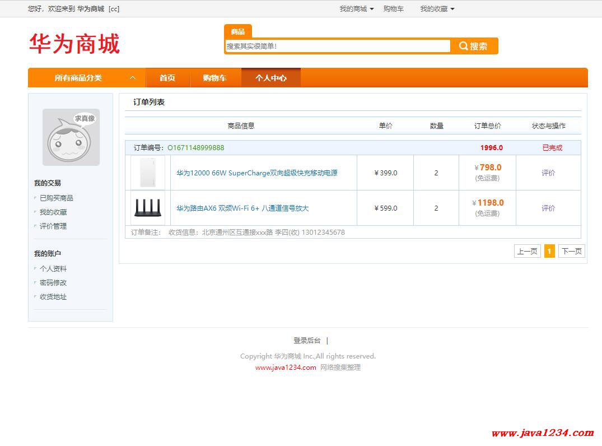Open the www.java1234.com footer link

pyautogui.click(x=286, y=367)
